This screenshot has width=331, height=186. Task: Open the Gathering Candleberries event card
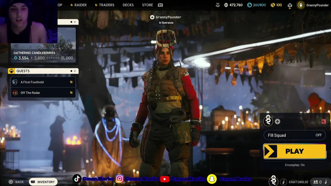point(43,45)
